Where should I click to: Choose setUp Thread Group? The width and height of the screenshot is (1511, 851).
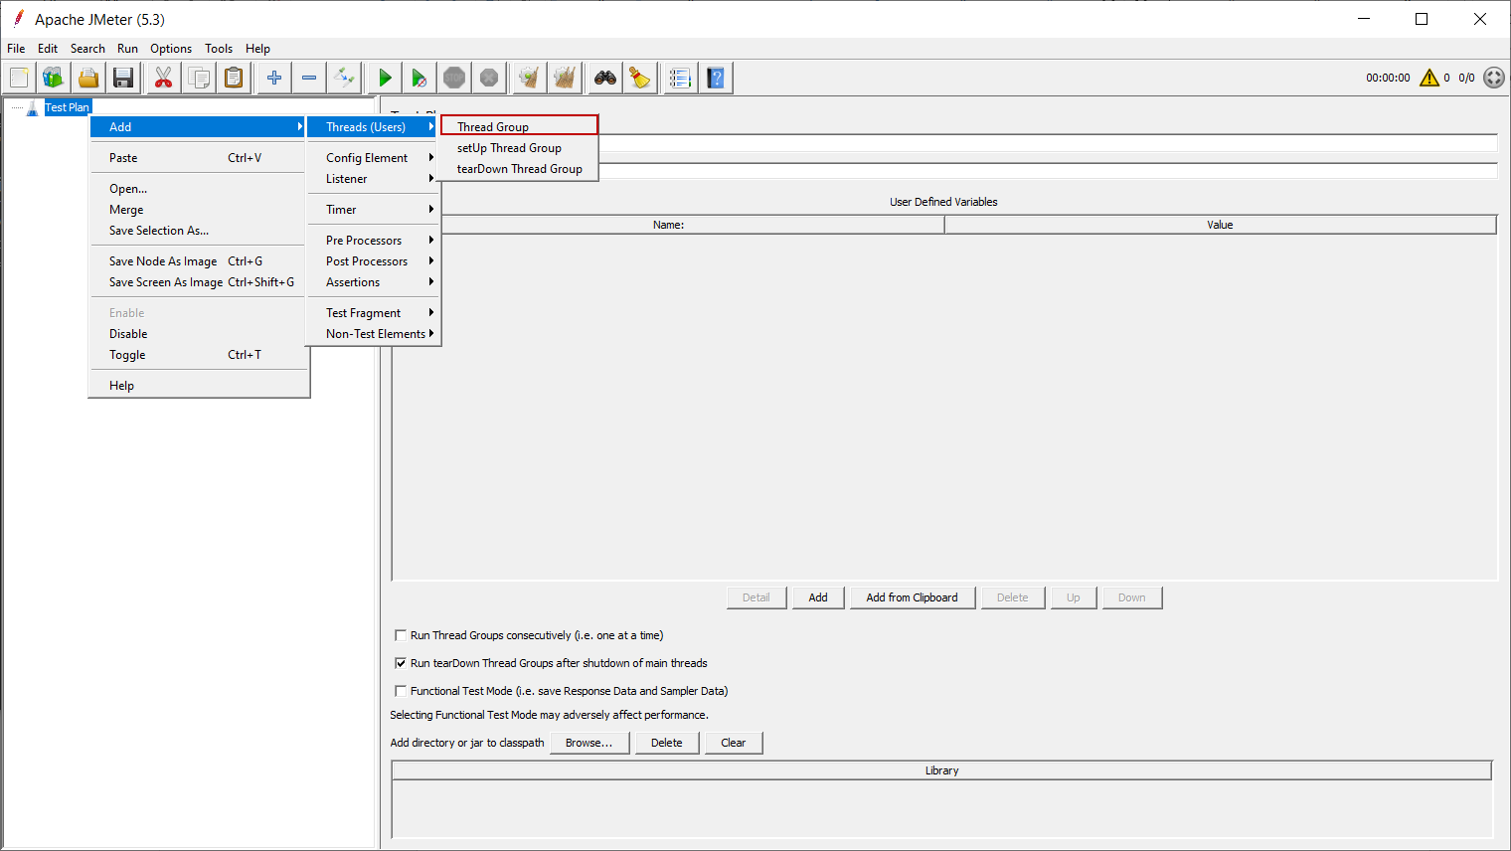(520, 148)
